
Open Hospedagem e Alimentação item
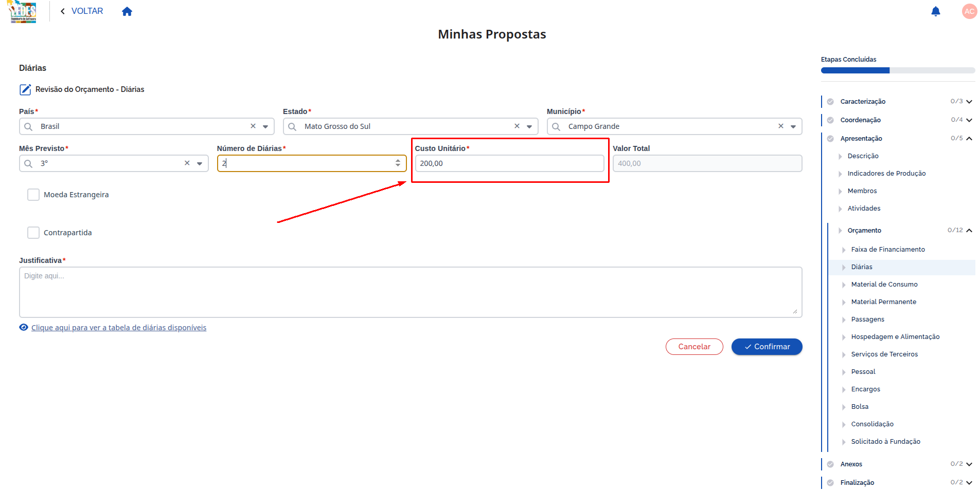[x=895, y=337]
